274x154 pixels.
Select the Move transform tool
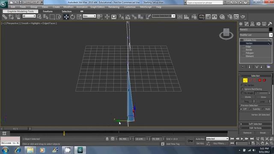[66, 17]
